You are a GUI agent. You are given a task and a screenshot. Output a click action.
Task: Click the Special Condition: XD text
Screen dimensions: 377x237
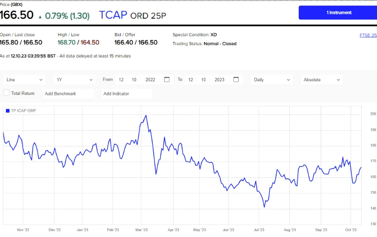click(195, 34)
